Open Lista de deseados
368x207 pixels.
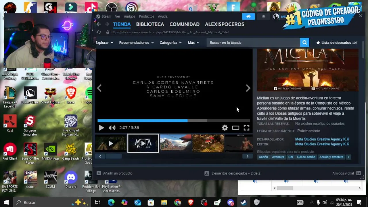337,43
